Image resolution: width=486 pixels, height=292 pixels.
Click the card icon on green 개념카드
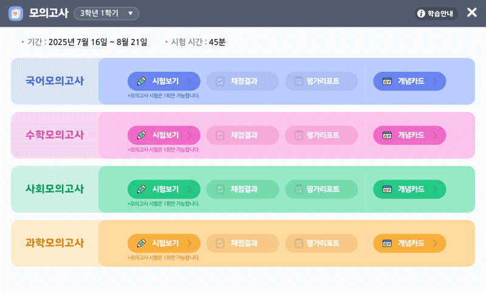(x=387, y=189)
